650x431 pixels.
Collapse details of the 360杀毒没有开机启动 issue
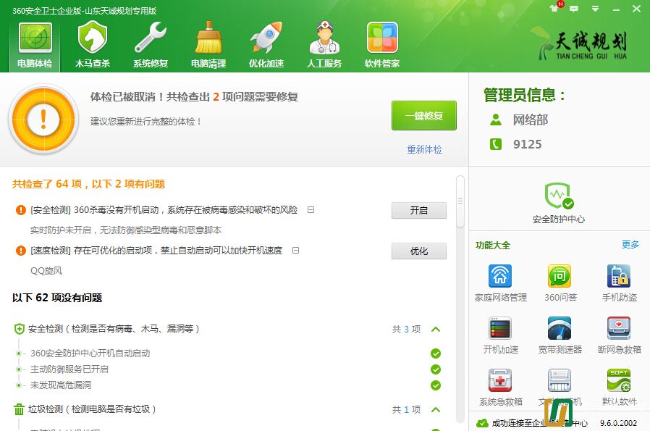coord(311,210)
